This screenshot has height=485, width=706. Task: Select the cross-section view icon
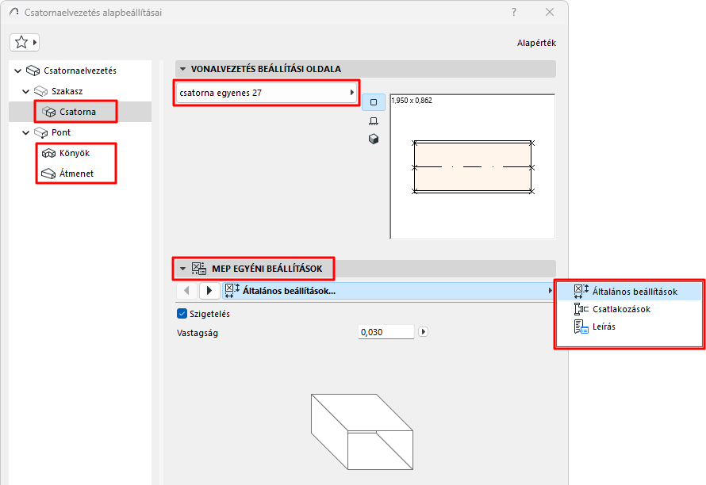pyautogui.click(x=373, y=101)
